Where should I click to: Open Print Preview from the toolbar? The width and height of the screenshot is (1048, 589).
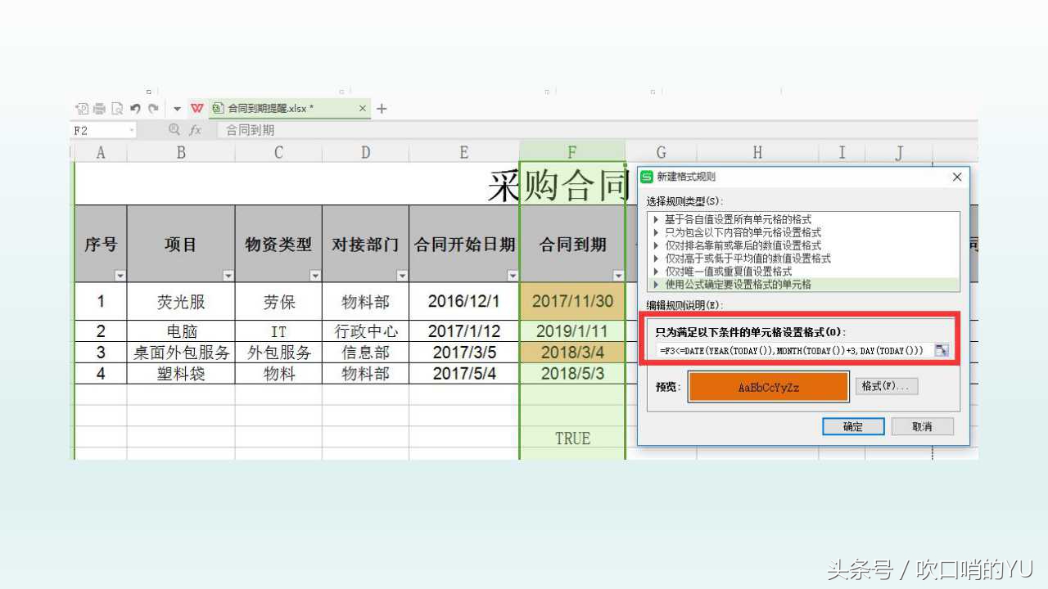coord(119,108)
